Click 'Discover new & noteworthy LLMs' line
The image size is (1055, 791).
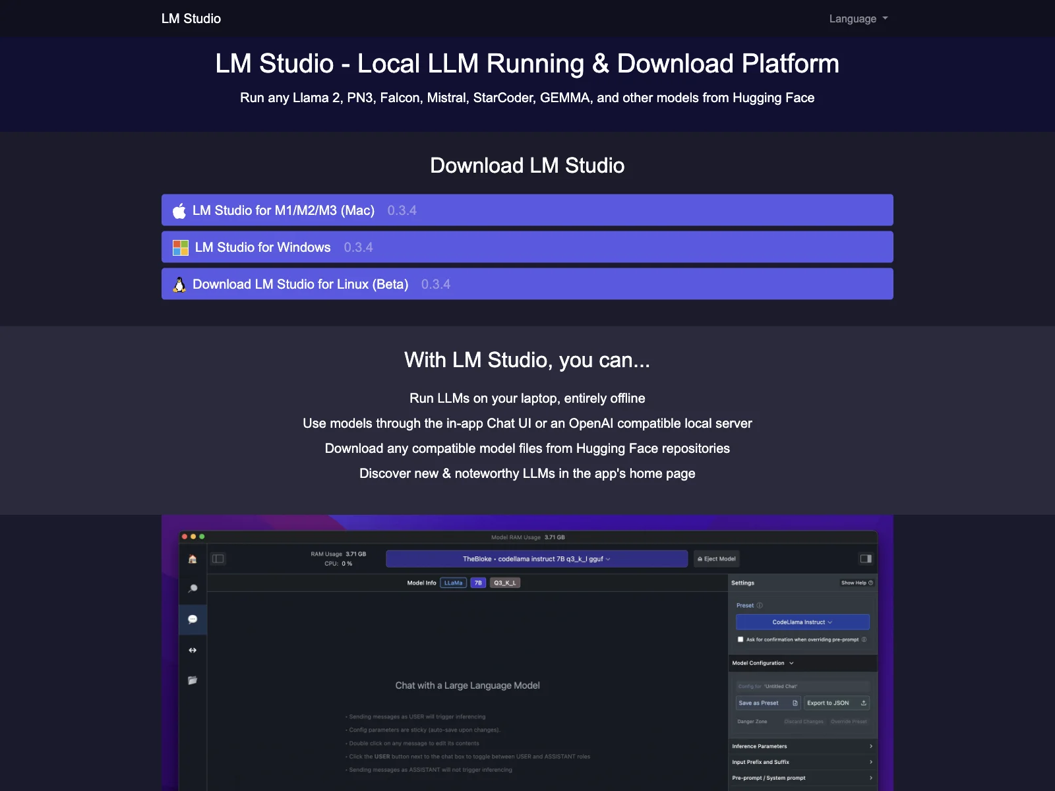point(527,473)
